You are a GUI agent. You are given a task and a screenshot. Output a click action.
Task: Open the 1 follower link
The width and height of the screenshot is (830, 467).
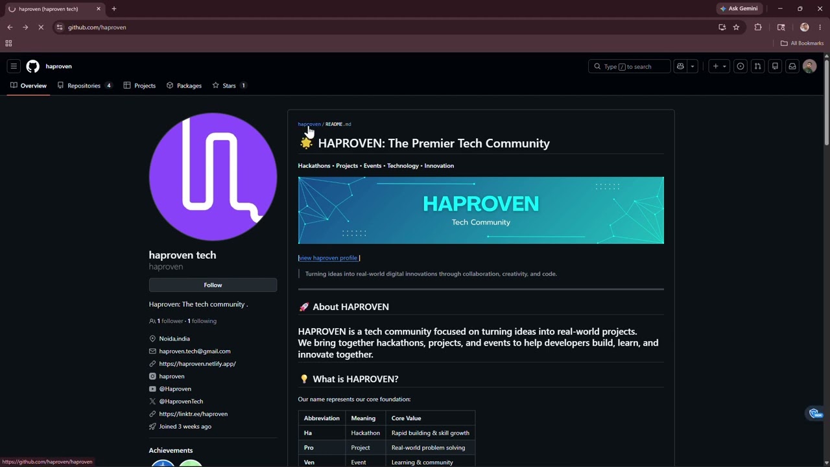coord(166,321)
